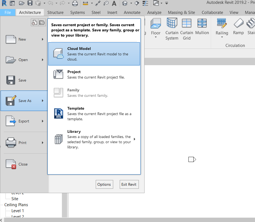Click the Switch Windows icon
The image size is (255, 222).
(x=156, y=3)
